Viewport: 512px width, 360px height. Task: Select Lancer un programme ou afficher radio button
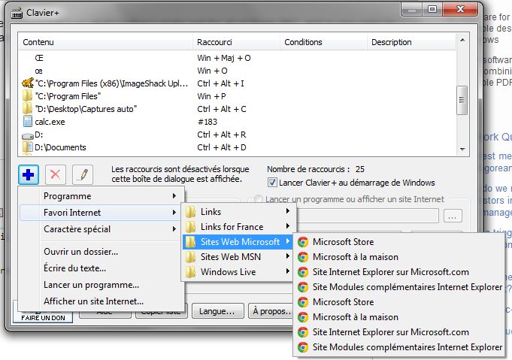coord(259,198)
